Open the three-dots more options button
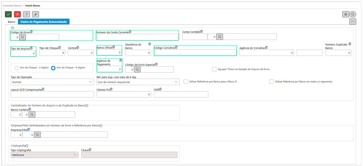The width and height of the screenshot is (363, 166). tap(352, 21)
